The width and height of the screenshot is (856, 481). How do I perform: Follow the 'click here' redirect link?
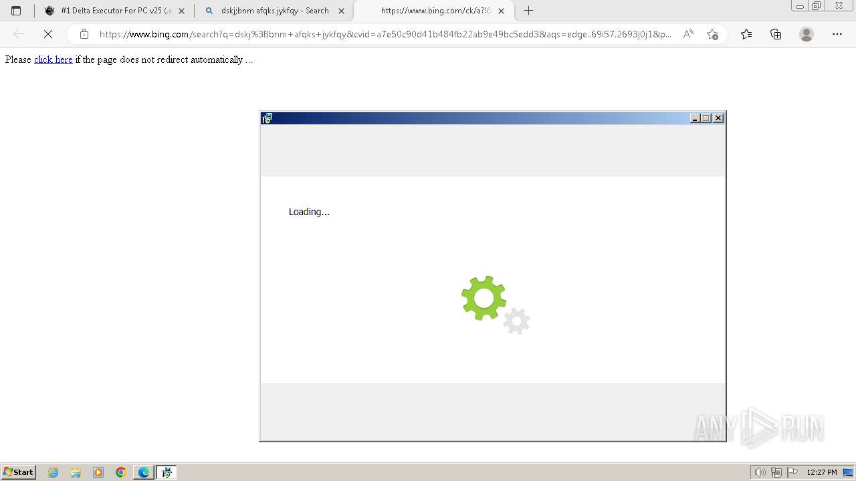tap(53, 59)
